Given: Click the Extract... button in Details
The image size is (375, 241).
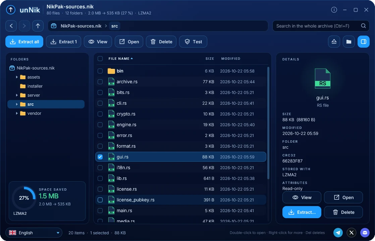Looking at the screenshot, I should click(x=302, y=212).
